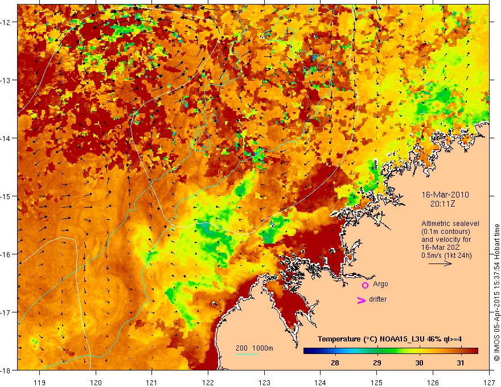The width and height of the screenshot is (501, 387).
Task: Click the 0.5m/s velocity scale arrow
Action: (440, 264)
